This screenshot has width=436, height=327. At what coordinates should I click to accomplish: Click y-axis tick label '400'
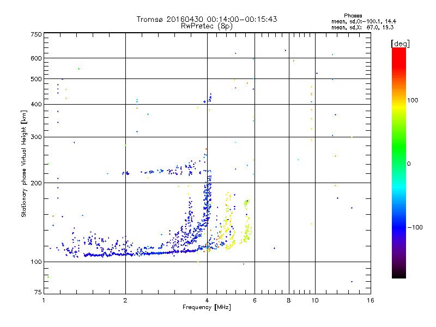pyautogui.click(x=36, y=105)
